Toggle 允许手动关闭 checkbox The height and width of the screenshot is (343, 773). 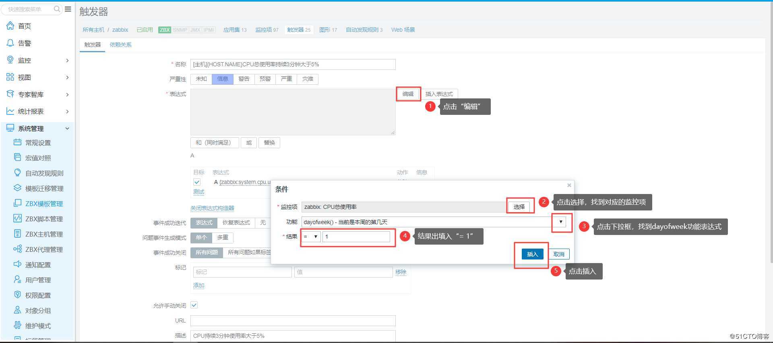[x=194, y=305]
